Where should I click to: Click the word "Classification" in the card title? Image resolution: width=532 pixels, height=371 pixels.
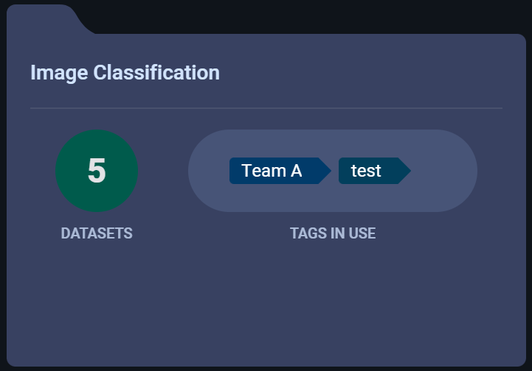[156, 73]
